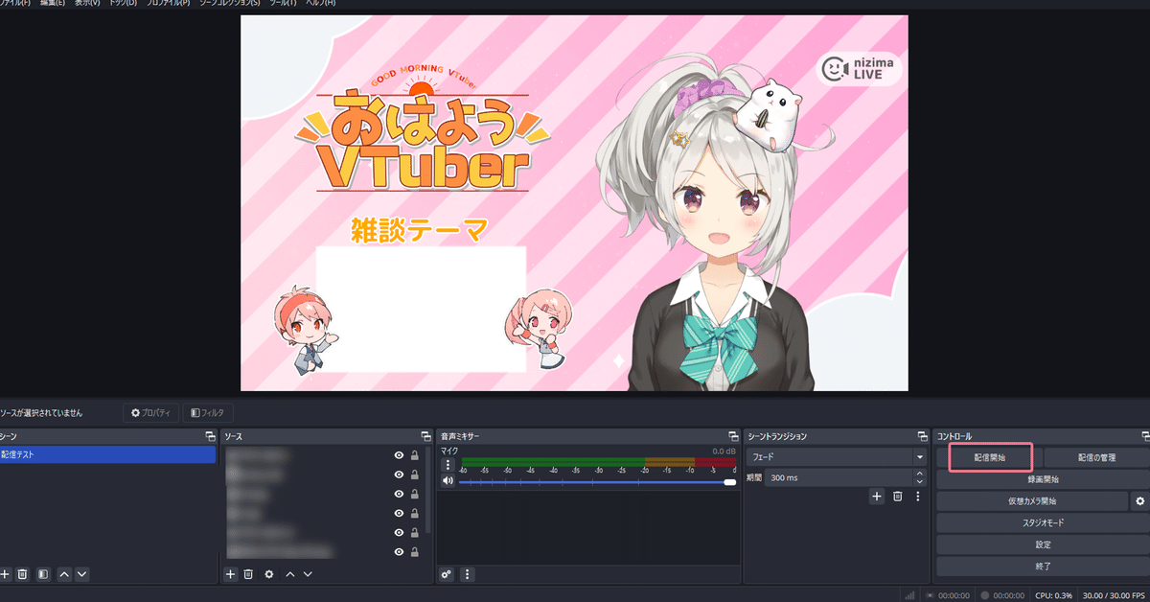Mute the マイク speaker icon
The height and width of the screenshot is (602, 1150).
447,480
